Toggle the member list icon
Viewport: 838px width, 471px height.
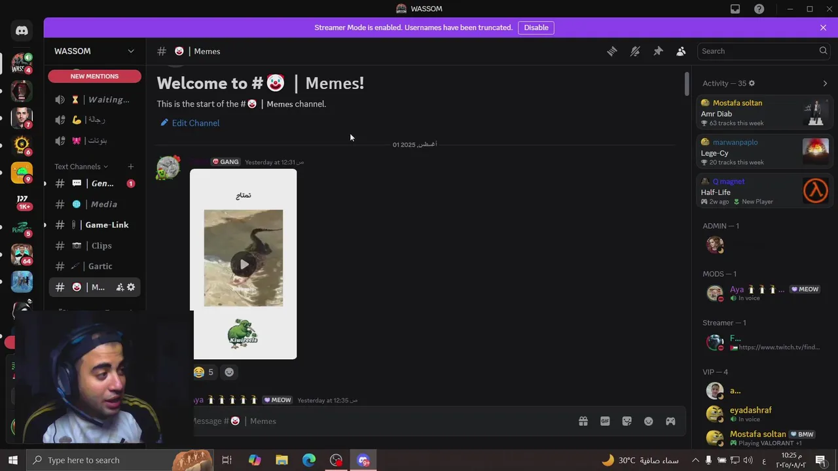(681, 51)
